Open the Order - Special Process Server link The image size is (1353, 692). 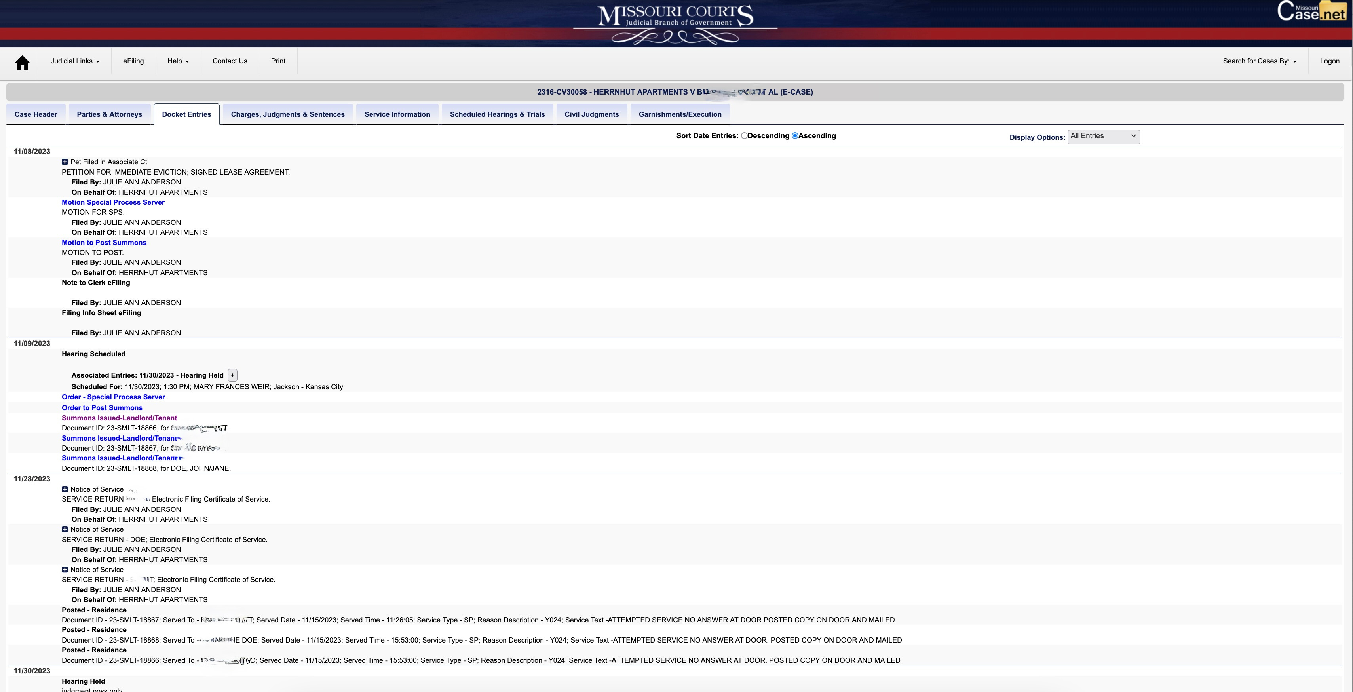click(114, 397)
